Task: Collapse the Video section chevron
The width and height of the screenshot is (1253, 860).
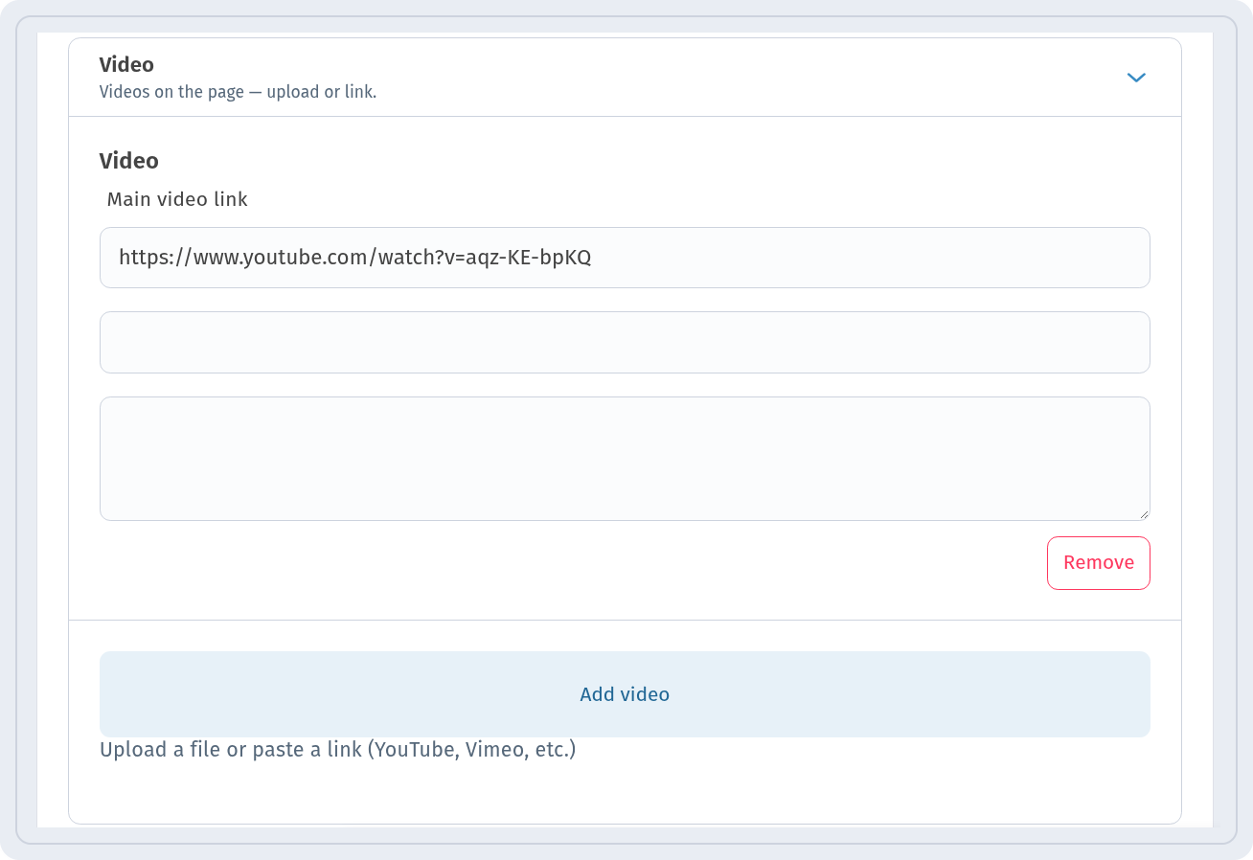Action: [x=1136, y=78]
